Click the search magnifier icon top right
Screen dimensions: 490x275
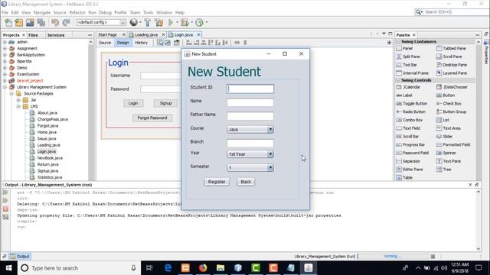419,12
